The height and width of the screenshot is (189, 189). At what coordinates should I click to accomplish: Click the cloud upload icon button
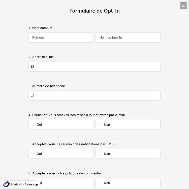click(183, 6)
